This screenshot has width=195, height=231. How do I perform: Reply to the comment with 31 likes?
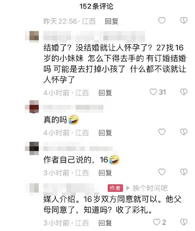coord(105,93)
